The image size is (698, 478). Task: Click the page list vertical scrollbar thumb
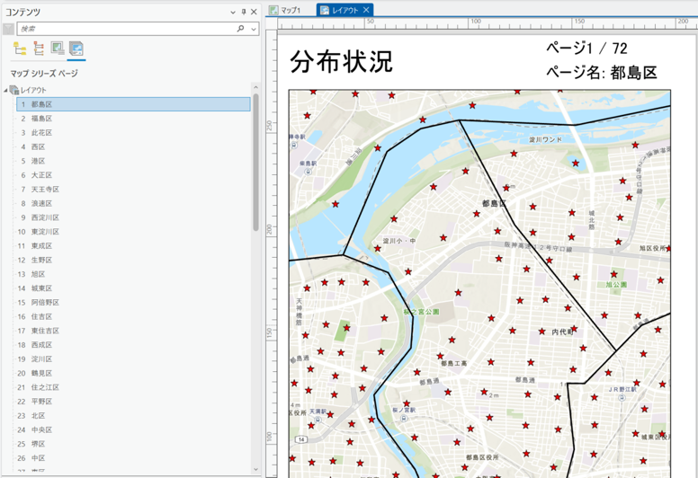tap(255, 162)
